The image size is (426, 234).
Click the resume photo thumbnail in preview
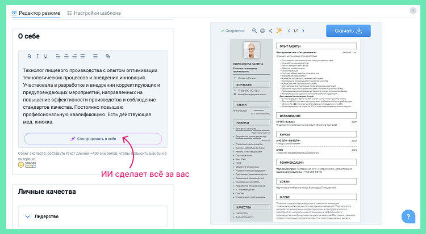[252, 50]
